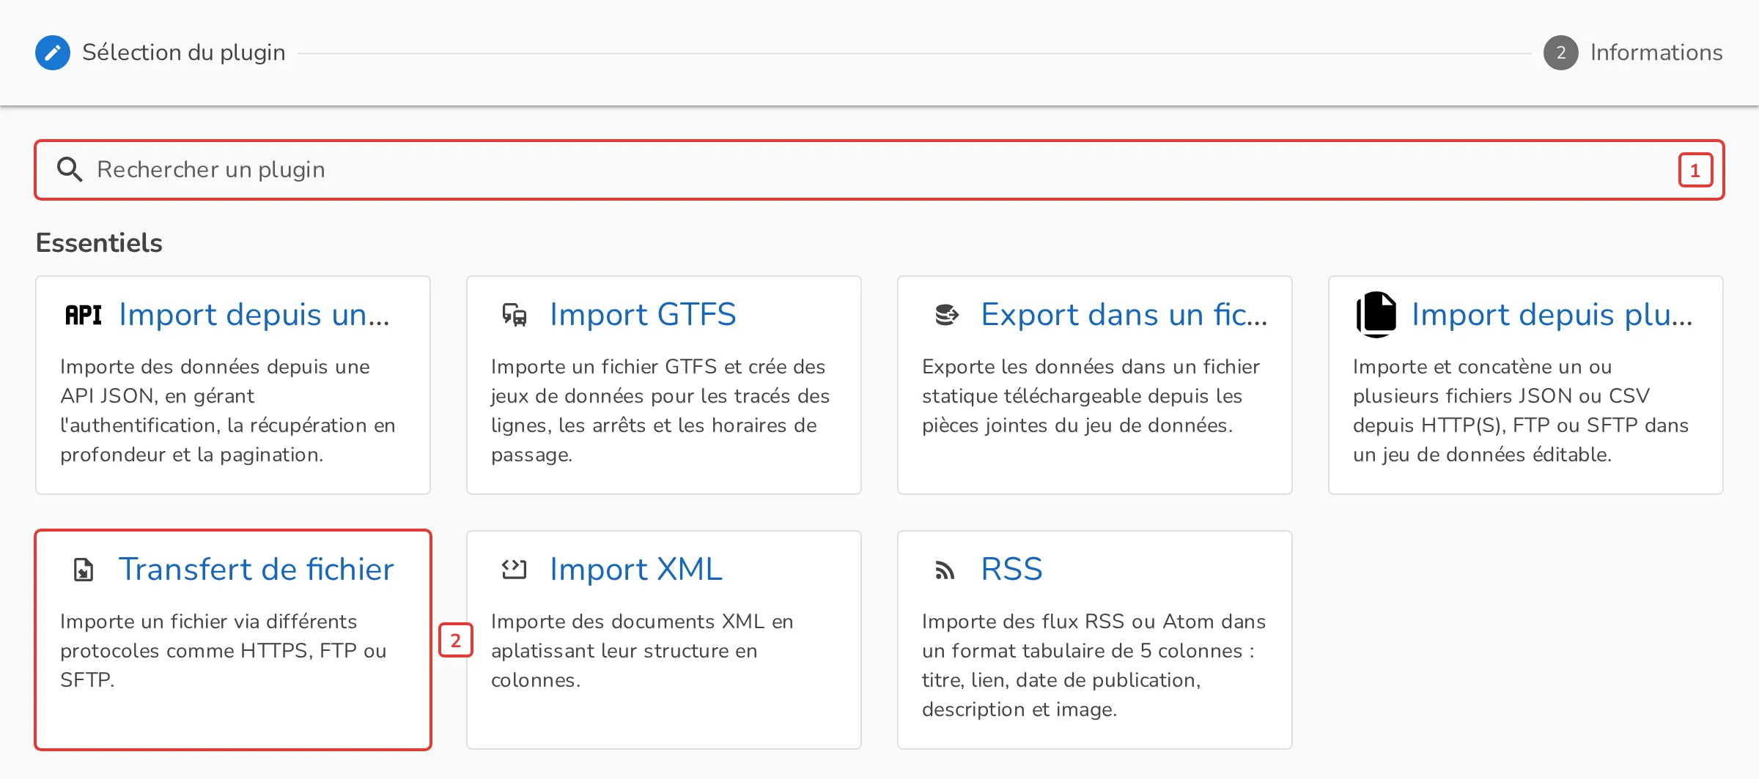Open the 'Import depuis plu...' plugin title
The height and width of the screenshot is (779, 1759).
click(1552, 315)
